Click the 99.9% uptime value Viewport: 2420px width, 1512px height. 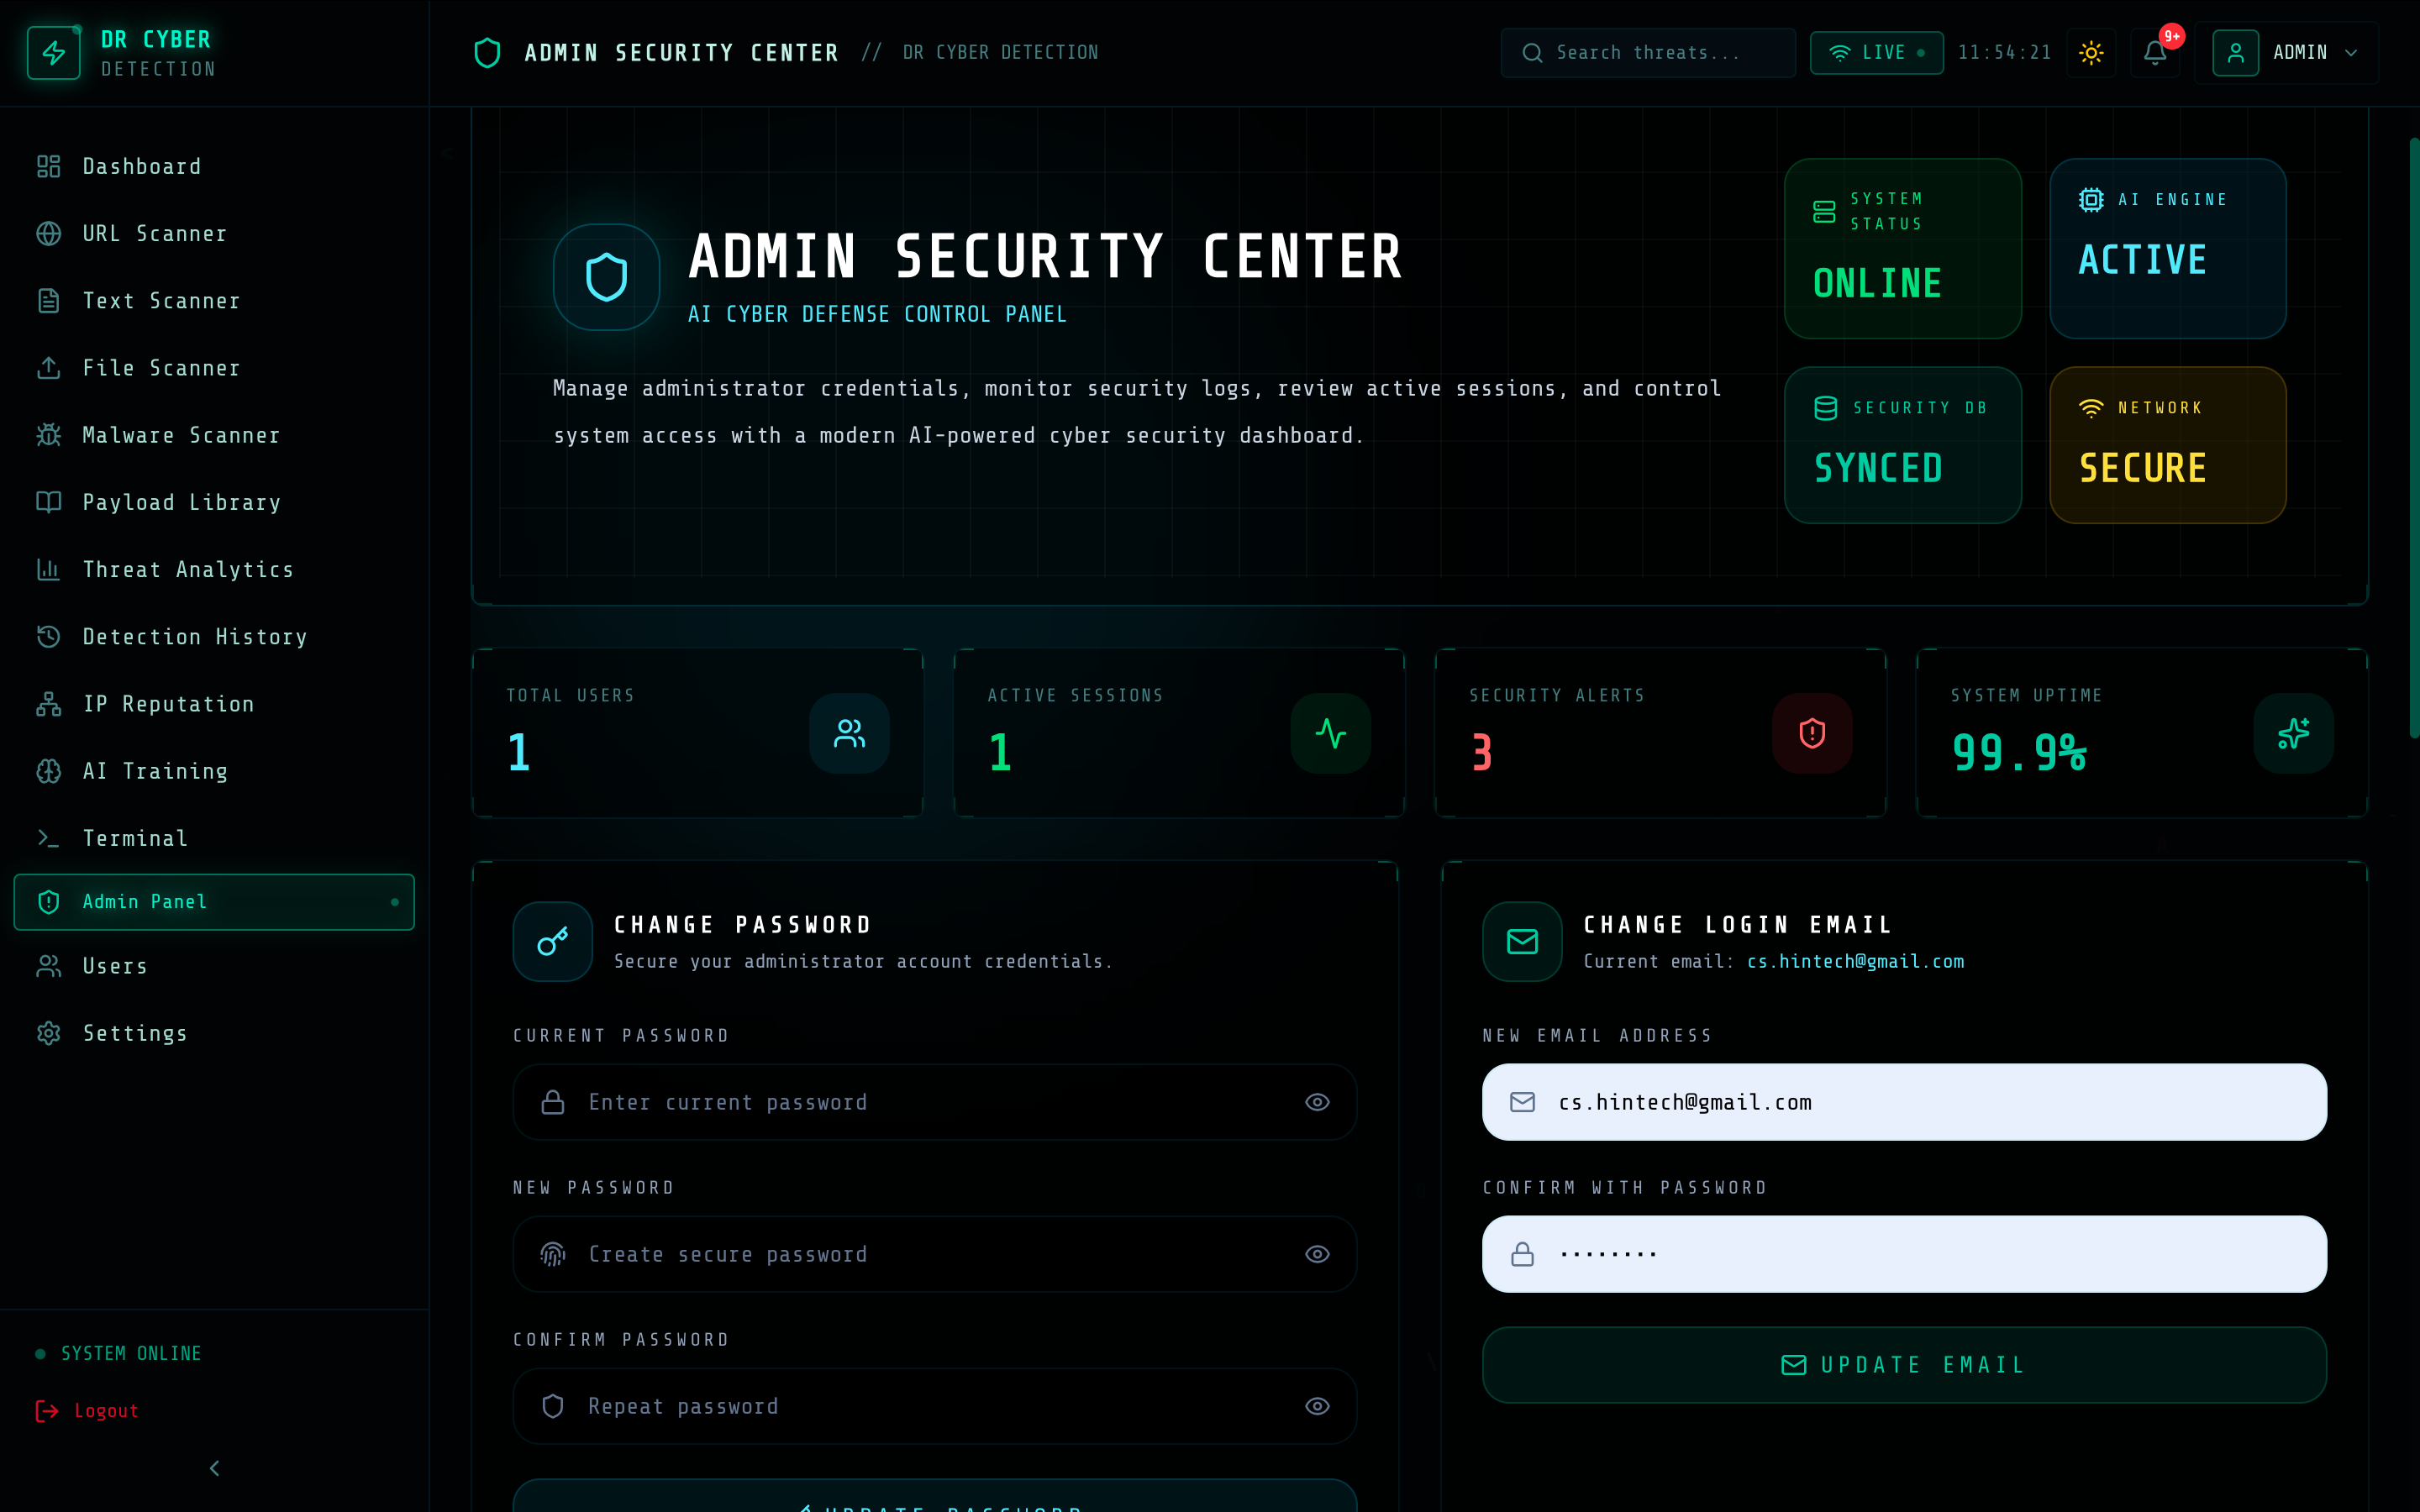pos(2018,752)
